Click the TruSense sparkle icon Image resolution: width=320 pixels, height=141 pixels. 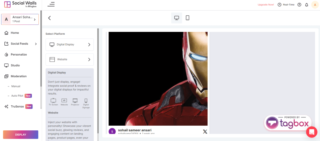[6, 107]
